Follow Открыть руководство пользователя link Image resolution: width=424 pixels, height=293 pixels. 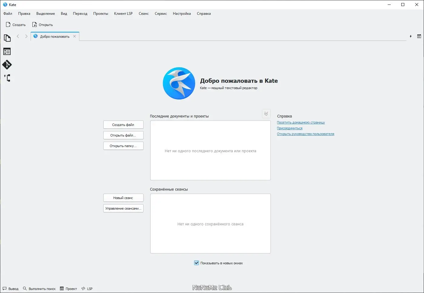[x=306, y=134]
